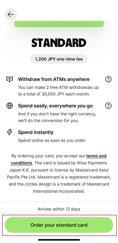
Task: Tap the home indicator bar at bottom
Action: coord(59,240)
